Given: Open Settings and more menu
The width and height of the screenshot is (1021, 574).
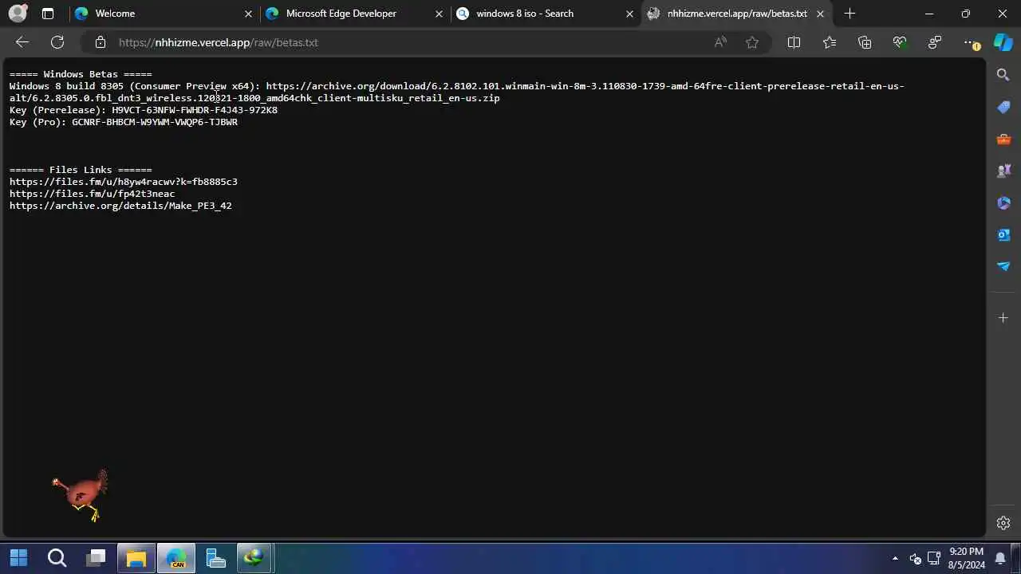Looking at the screenshot, I should (x=970, y=42).
